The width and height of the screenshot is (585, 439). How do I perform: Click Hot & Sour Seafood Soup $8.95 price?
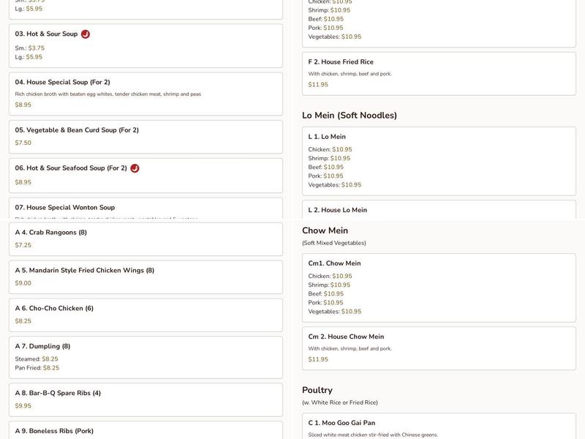pos(23,182)
